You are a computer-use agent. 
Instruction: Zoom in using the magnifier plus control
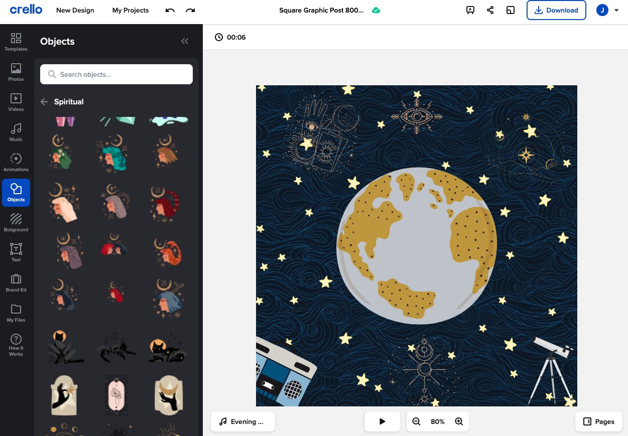[x=459, y=421]
